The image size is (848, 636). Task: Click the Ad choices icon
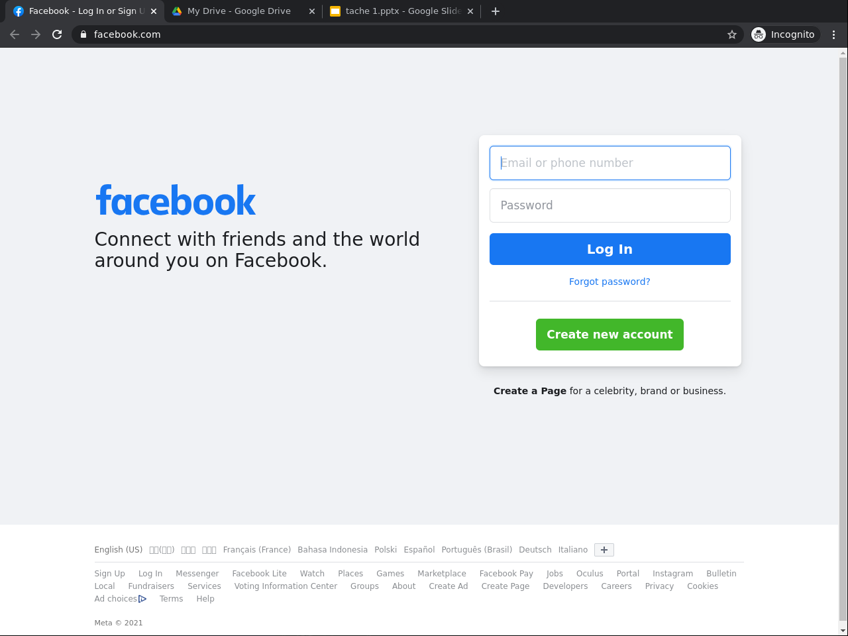[142, 599]
